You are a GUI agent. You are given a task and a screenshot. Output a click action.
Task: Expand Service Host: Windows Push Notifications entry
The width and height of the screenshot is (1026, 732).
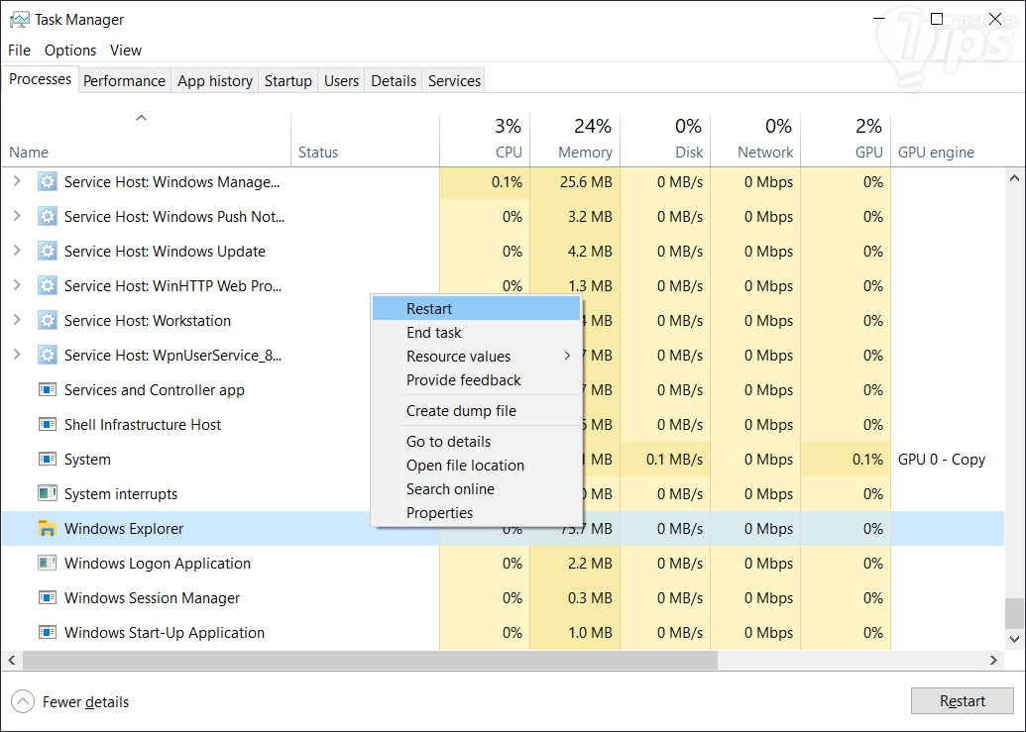(17, 217)
